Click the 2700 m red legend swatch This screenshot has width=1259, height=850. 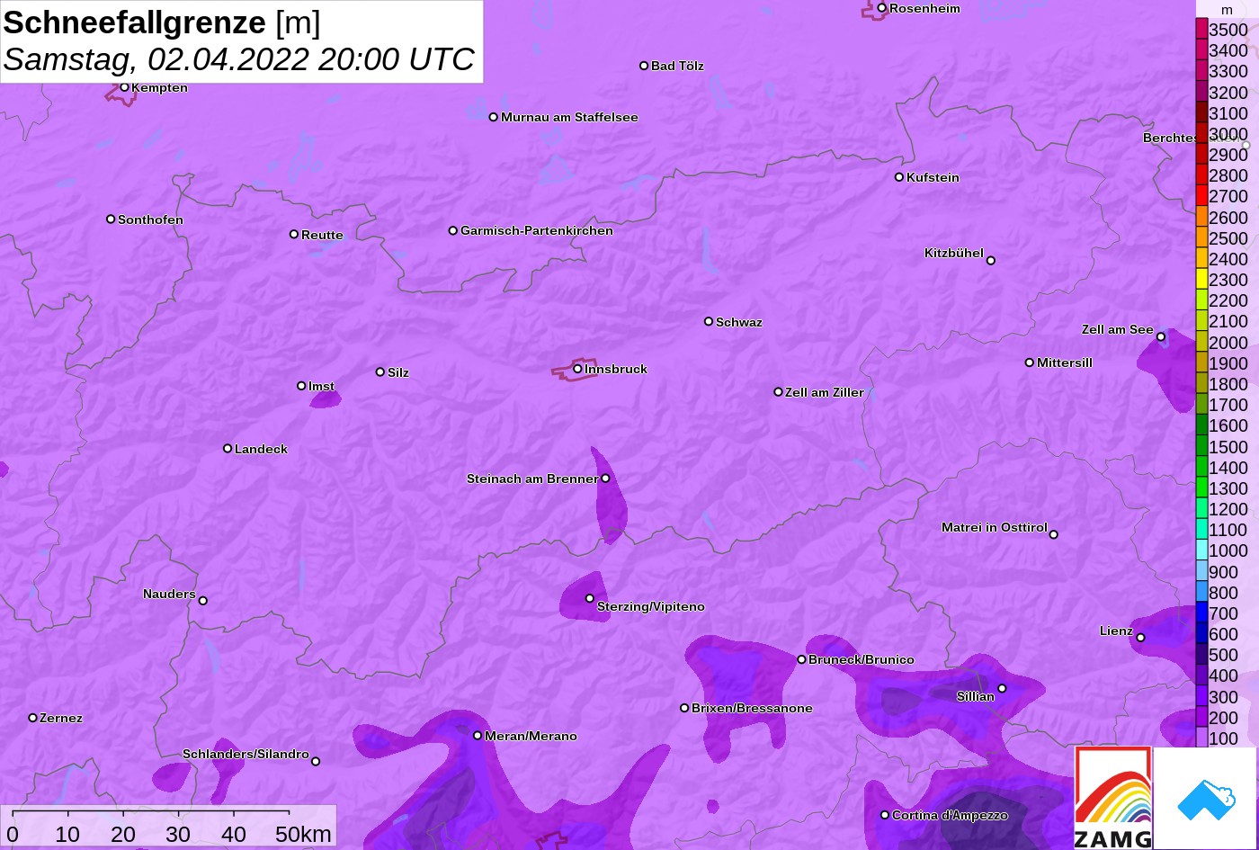[x=1201, y=195]
